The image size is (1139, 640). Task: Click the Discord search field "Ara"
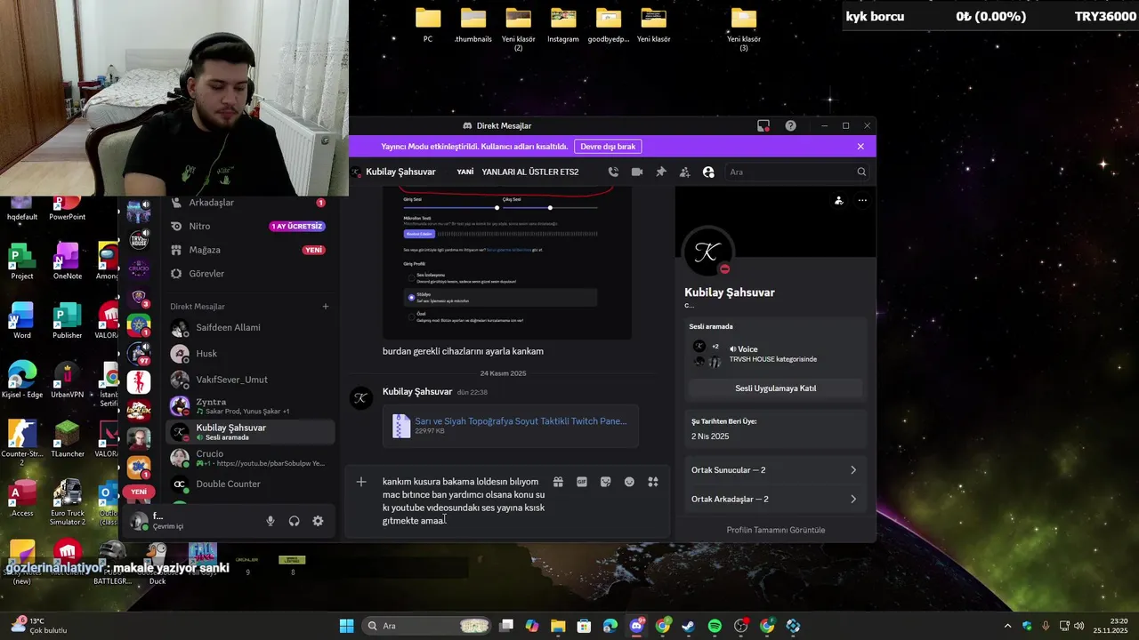(796, 172)
